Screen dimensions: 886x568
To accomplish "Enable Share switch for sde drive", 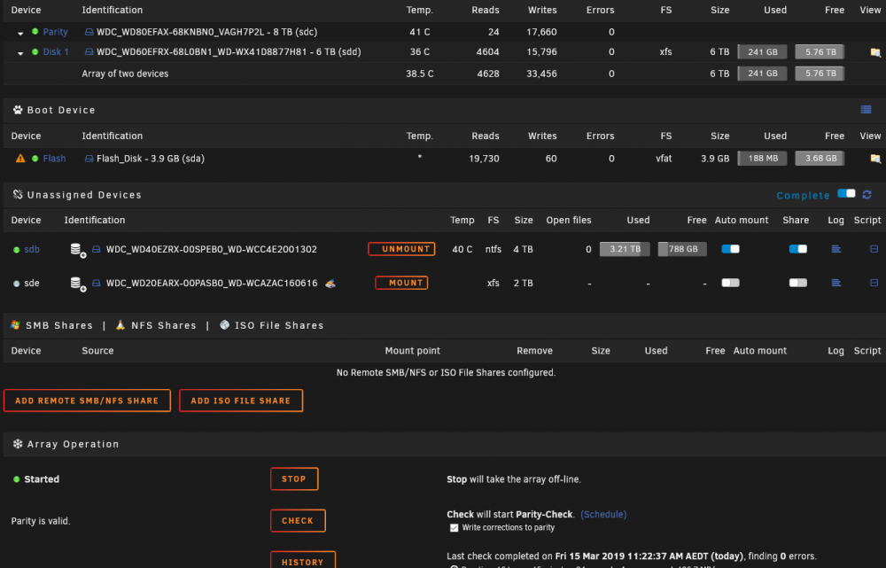I will pos(798,284).
